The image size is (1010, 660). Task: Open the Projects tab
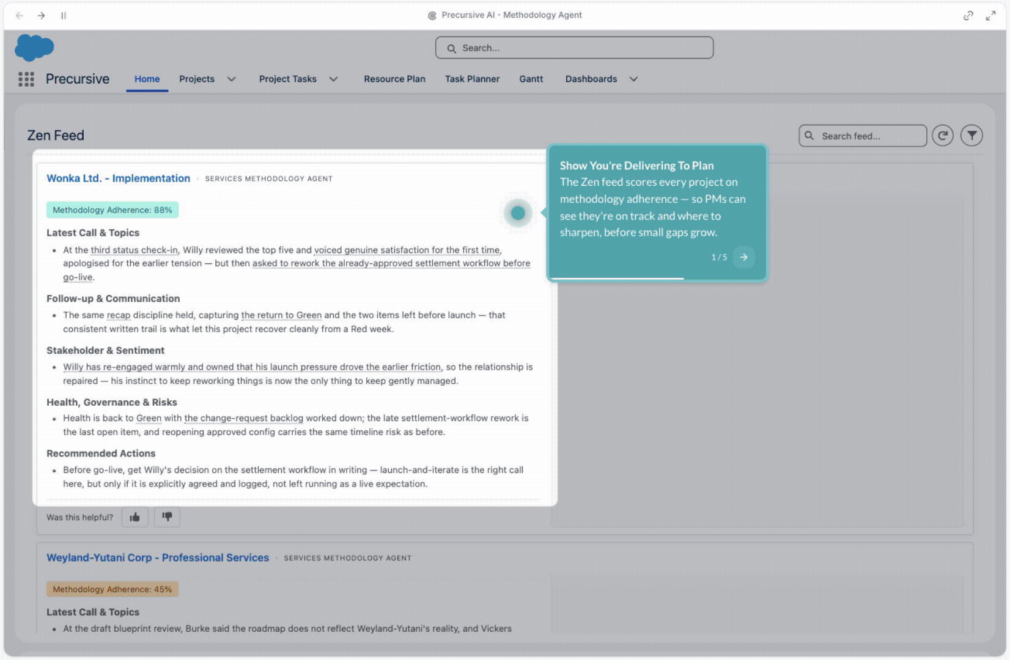197,79
